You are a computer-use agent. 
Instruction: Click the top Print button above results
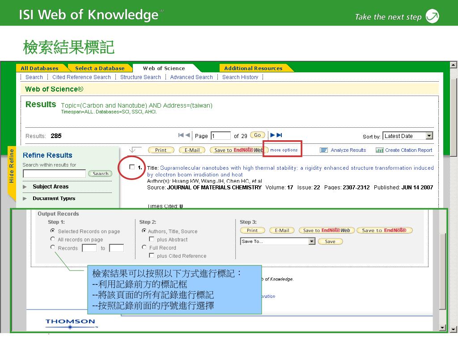pos(161,150)
